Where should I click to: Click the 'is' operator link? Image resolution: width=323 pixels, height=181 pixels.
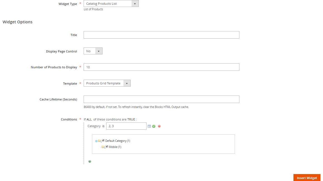pos(103,126)
